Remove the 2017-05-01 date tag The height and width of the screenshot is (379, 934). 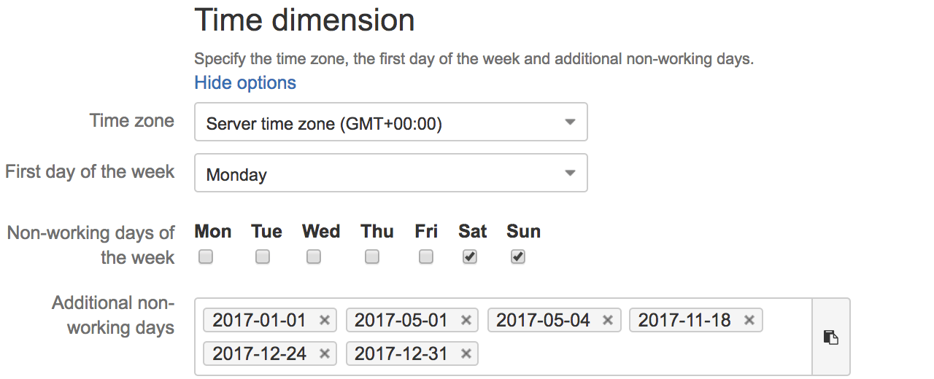point(466,320)
